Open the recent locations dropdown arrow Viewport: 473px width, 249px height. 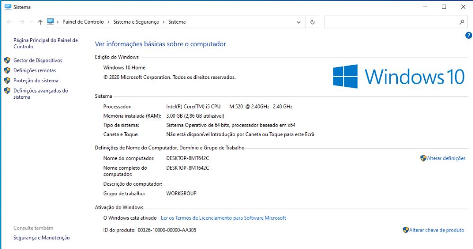[31, 22]
